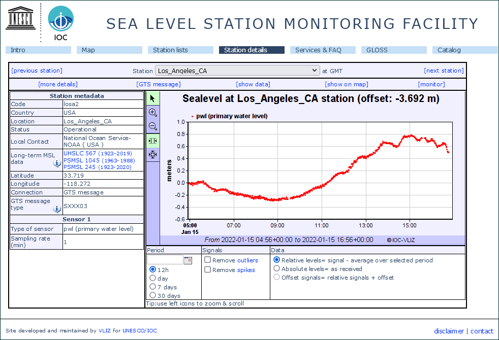Select Absolute levels data option
This screenshot has height=340, width=499.
coord(277,268)
